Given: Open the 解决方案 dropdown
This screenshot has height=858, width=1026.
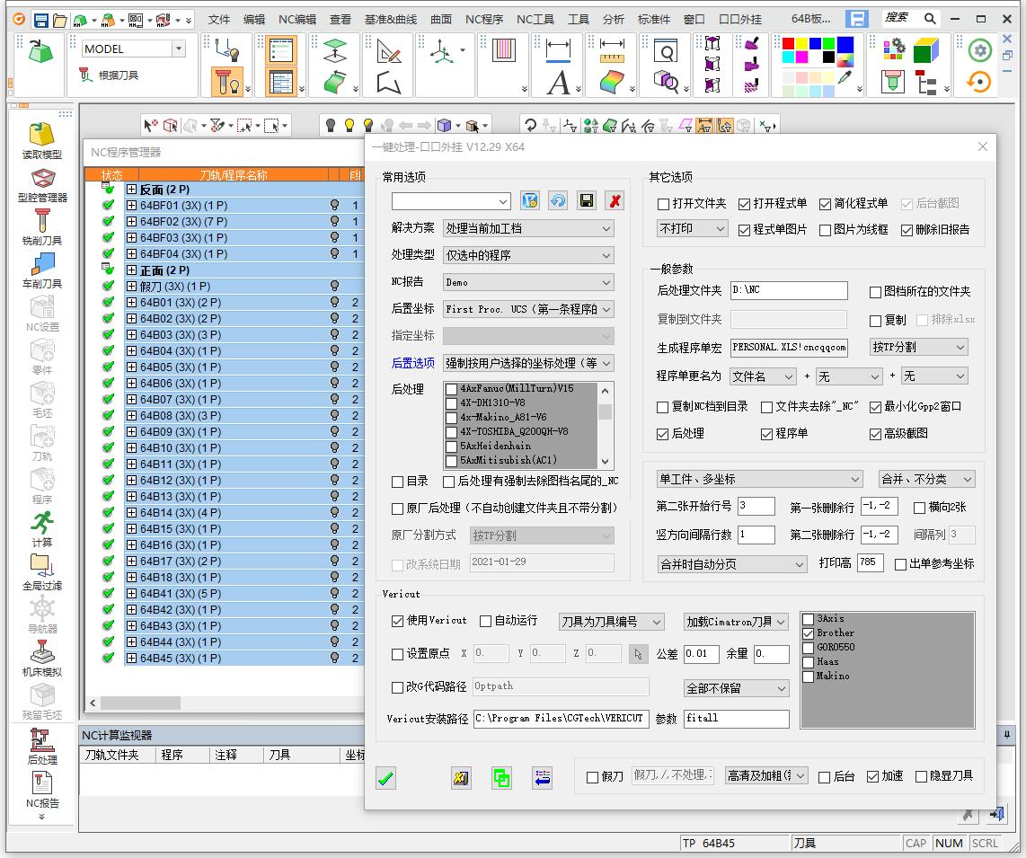Looking at the screenshot, I should 528,228.
